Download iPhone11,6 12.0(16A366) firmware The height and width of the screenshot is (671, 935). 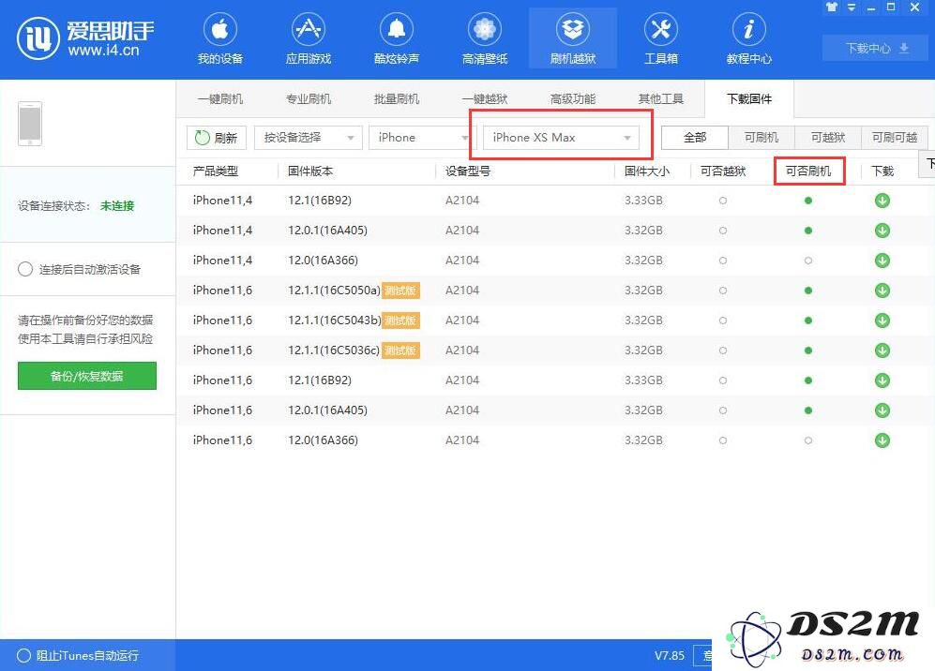882,440
